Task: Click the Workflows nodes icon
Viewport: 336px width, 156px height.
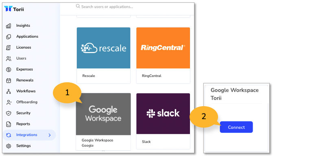Action: pyautogui.click(x=9, y=91)
